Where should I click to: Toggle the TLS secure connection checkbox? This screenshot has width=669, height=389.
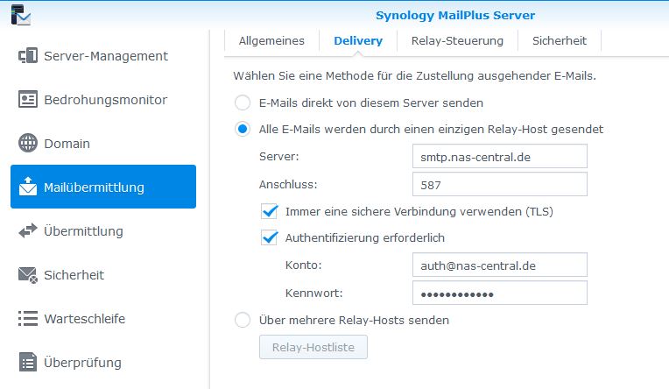(270, 211)
